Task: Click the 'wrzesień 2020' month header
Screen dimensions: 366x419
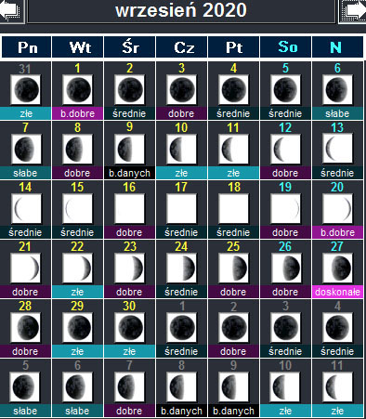Action: pyautogui.click(x=181, y=10)
